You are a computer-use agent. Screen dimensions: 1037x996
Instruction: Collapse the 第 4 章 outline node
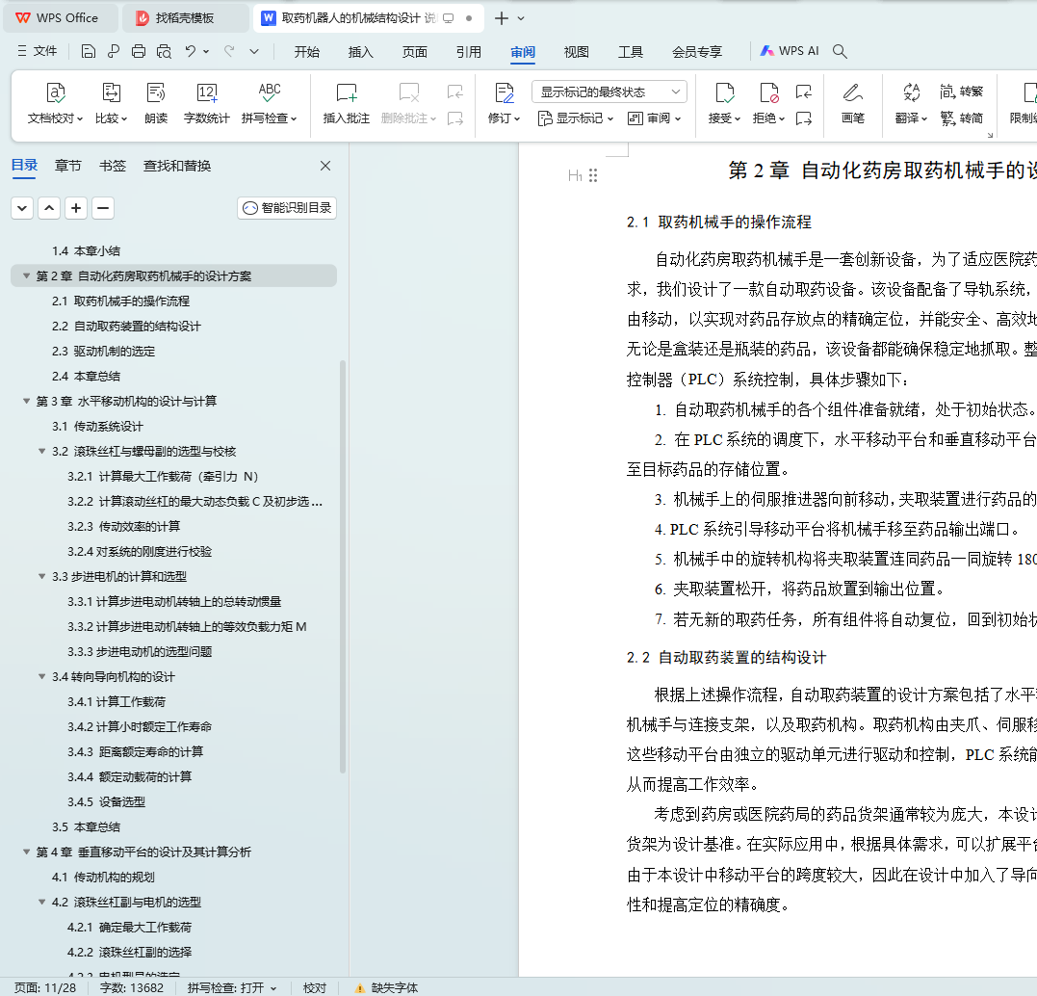26,852
